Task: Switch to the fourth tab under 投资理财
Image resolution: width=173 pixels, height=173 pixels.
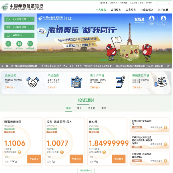Action: (x=104, y=108)
